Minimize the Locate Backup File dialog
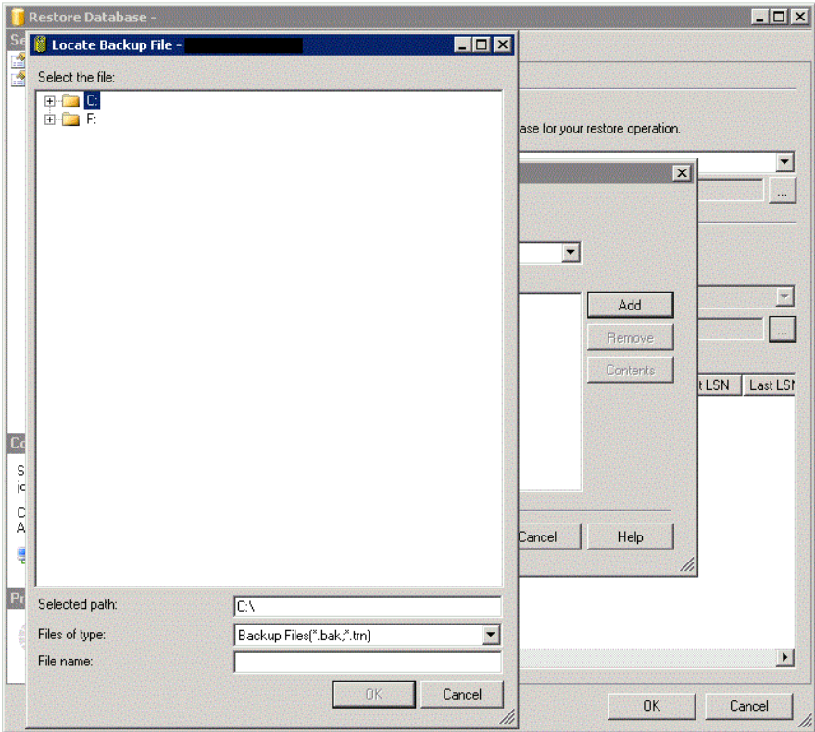 462,44
